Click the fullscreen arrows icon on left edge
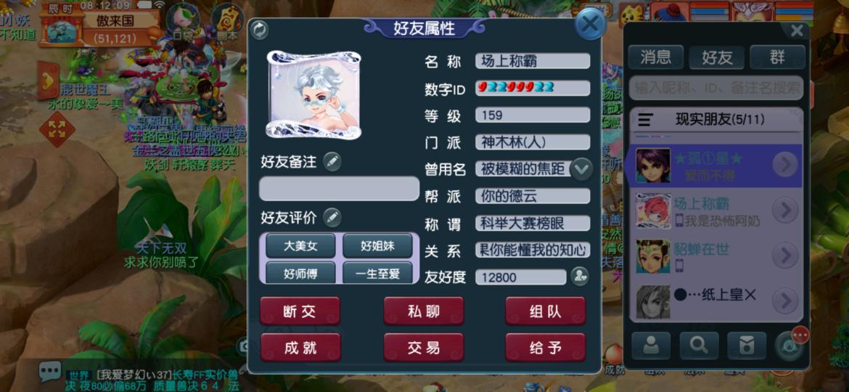 pyautogui.click(x=57, y=130)
